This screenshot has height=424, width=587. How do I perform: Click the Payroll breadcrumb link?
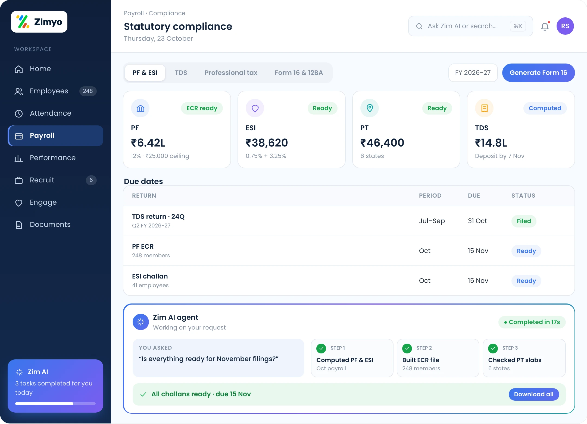[x=134, y=13]
